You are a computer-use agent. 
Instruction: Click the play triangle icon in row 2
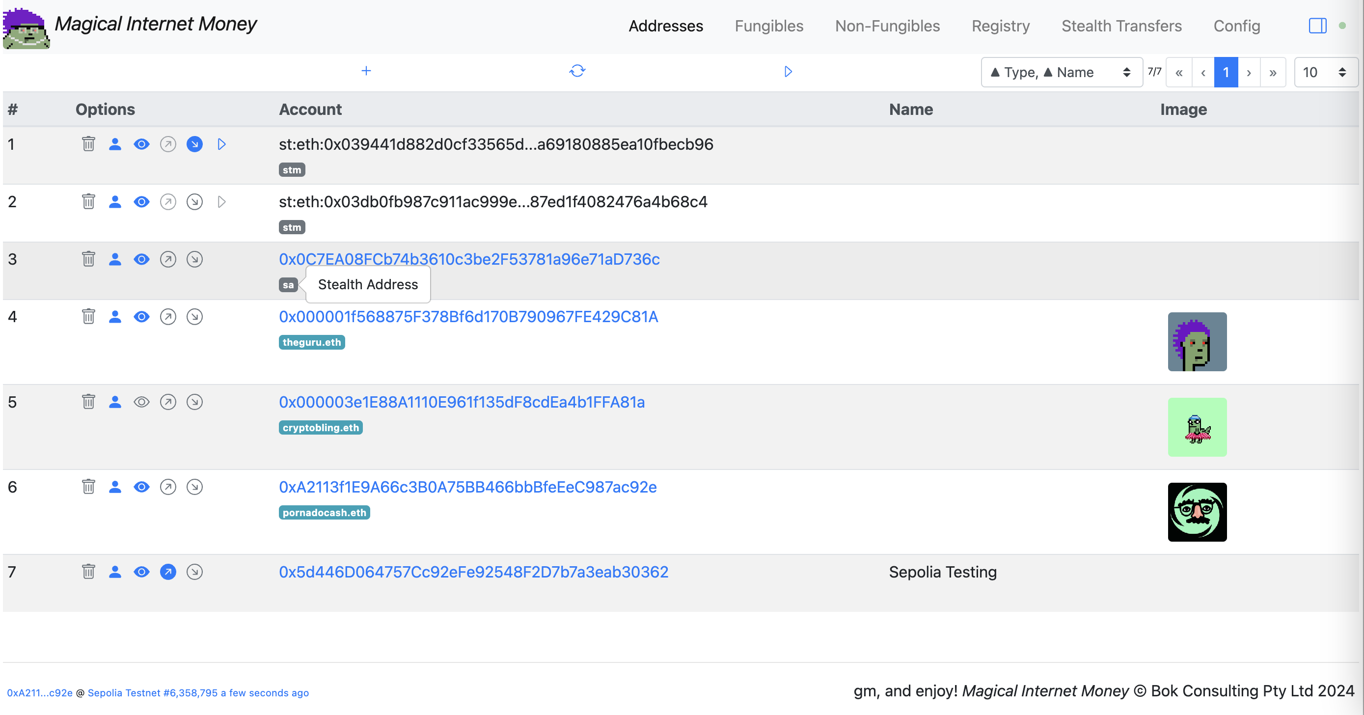click(221, 202)
